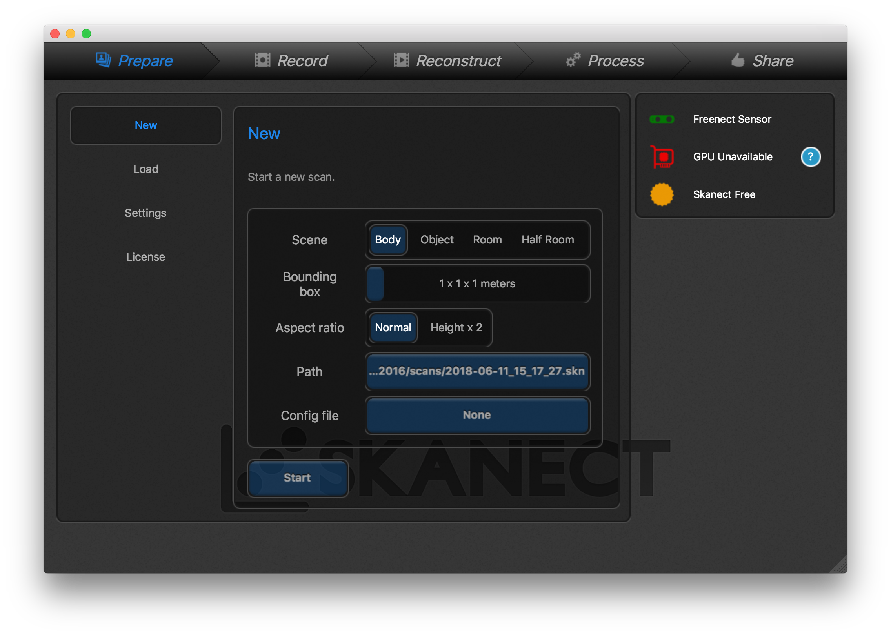Click the green Freenect Sensor icon
The height and width of the screenshot is (636, 891).
pyautogui.click(x=662, y=119)
